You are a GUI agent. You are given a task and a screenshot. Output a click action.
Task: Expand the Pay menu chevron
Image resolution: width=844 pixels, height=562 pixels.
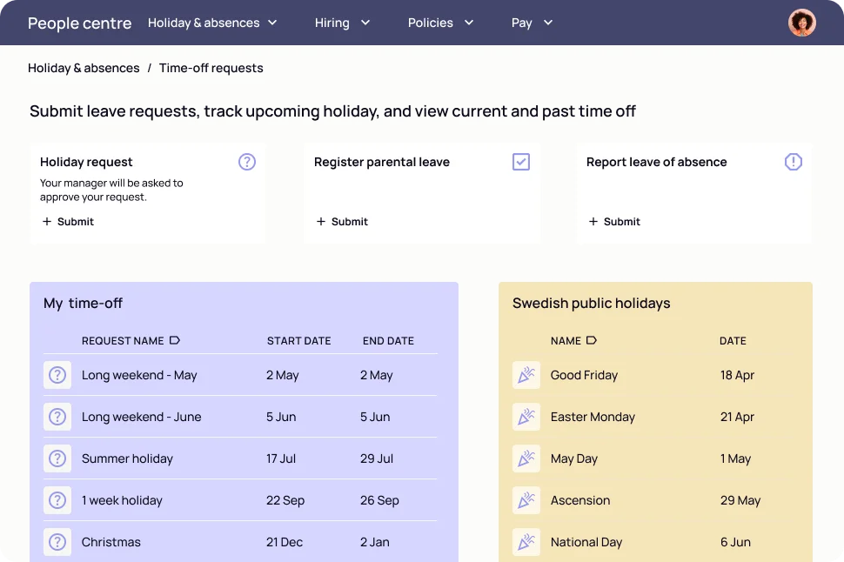[x=548, y=23]
